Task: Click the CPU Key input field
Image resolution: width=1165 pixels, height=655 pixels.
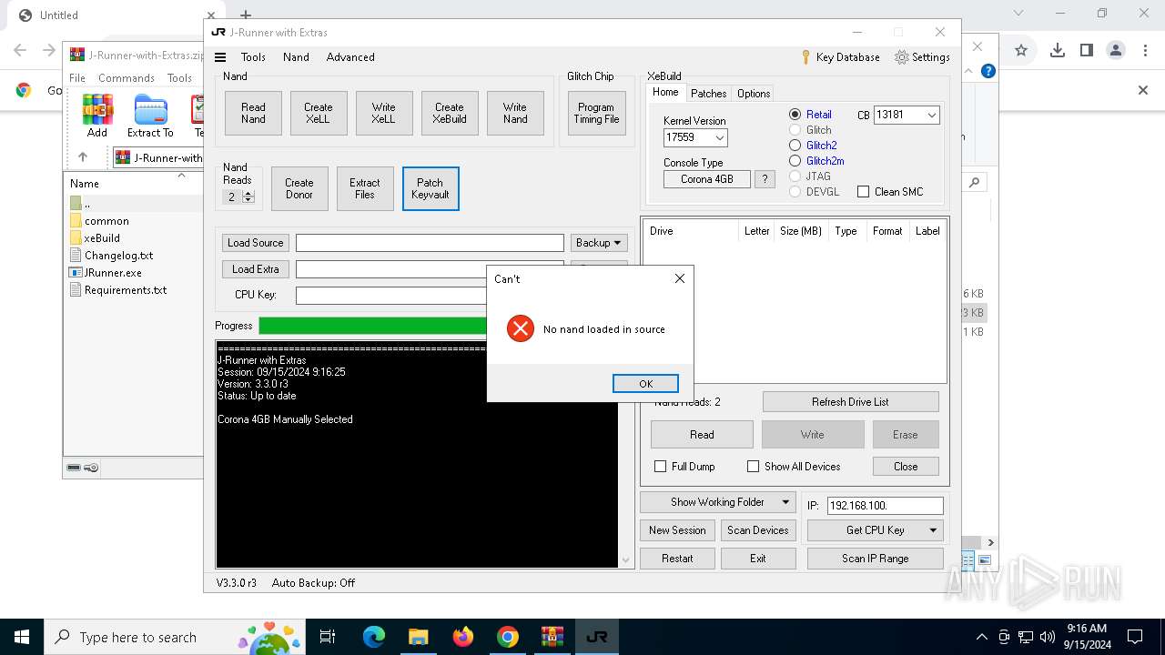Action: (x=391, y=296)
